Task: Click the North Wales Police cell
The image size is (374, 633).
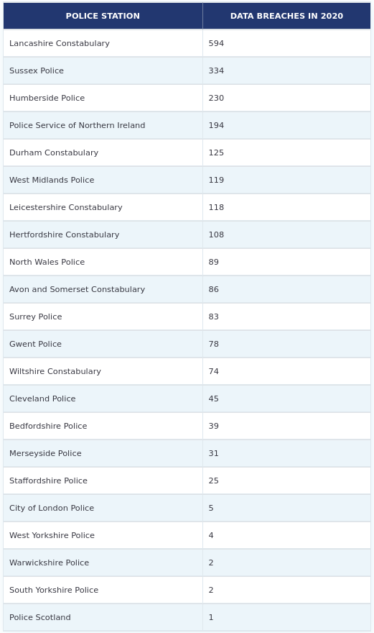Action: click(103, 262)
